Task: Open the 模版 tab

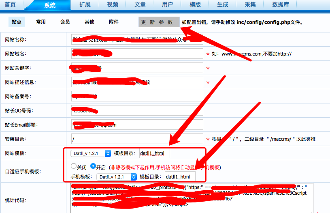Action: point(195,4)
